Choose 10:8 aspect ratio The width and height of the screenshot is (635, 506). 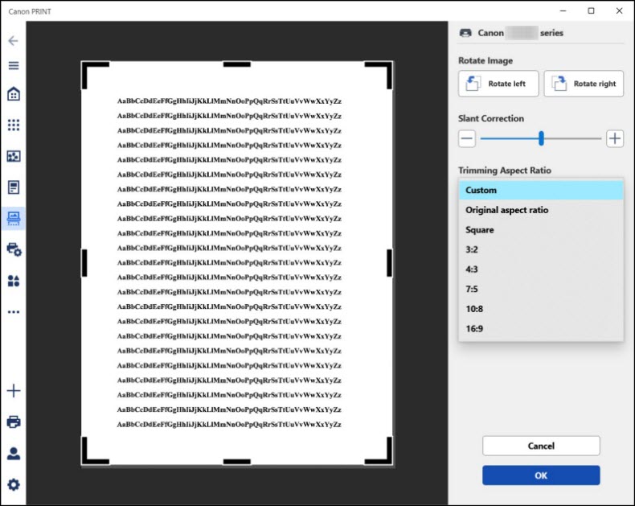tap(541, 309)
